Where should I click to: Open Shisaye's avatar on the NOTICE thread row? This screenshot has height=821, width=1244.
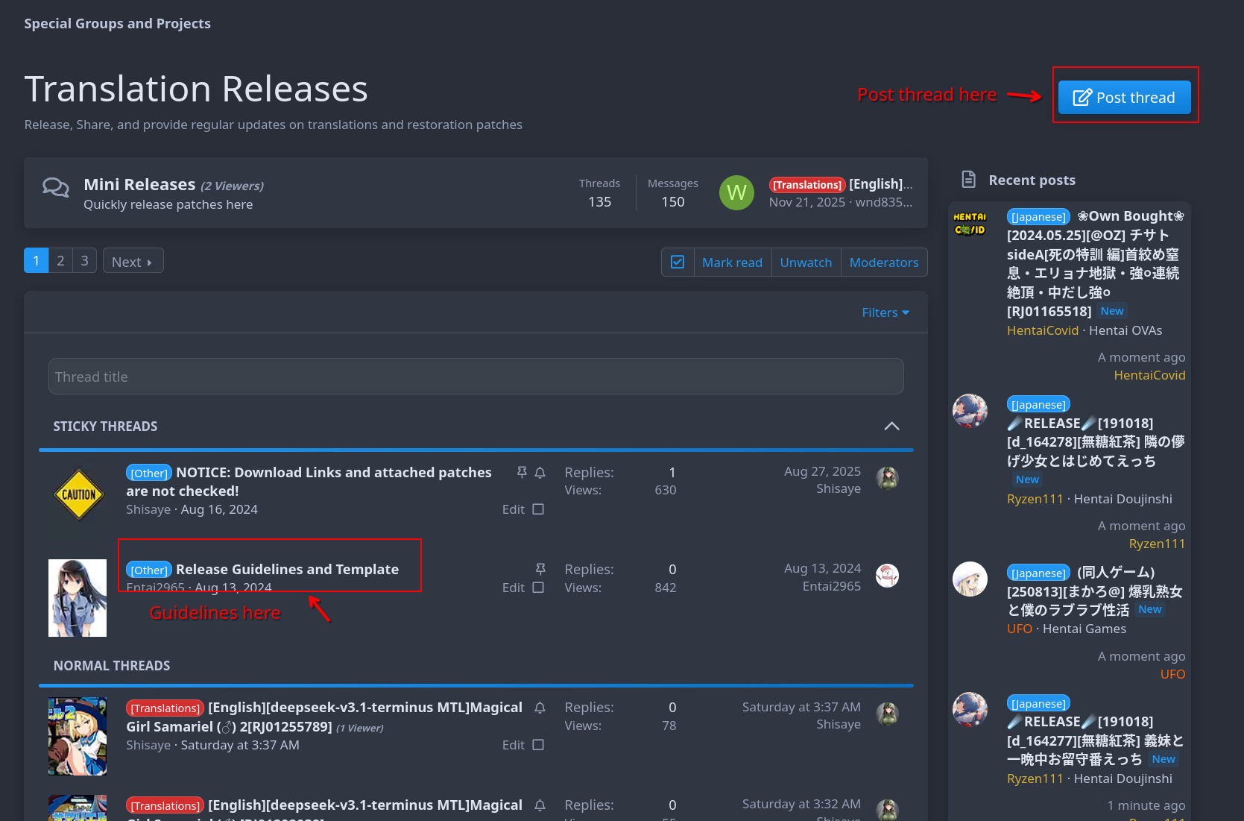point(887,478)
